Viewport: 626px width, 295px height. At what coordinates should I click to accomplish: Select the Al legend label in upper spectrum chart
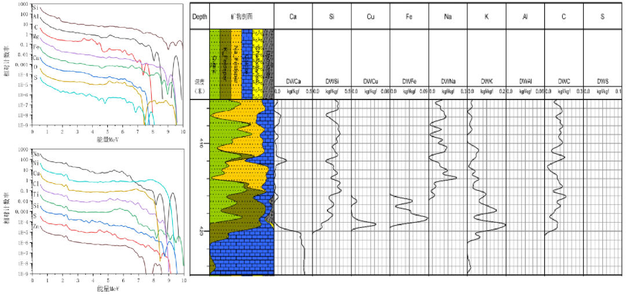pyautogui.click(x=36, y=17)
